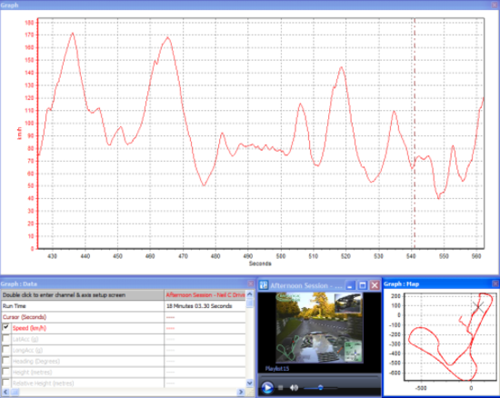Click the horizontal scroll right arrow
Screen dimensions: 500x398
tap(241, 392)
